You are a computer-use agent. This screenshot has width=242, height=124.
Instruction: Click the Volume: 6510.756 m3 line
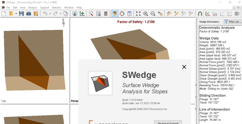coord(213,42)
